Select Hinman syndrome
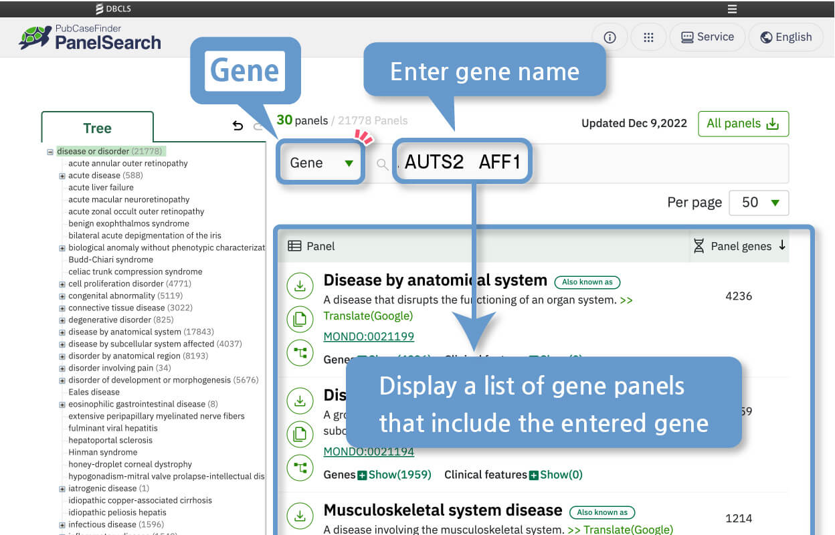This screenshot has width=835, height=535. [102, 452]
